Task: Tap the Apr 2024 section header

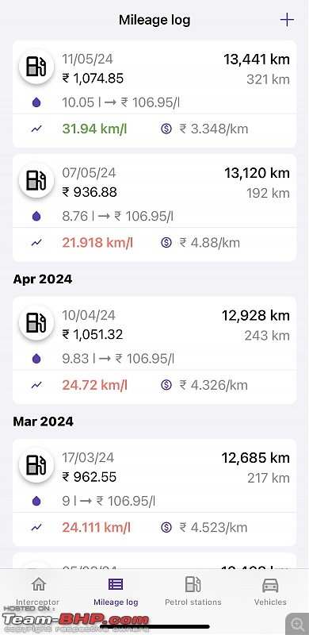Action: pos(43,279)
